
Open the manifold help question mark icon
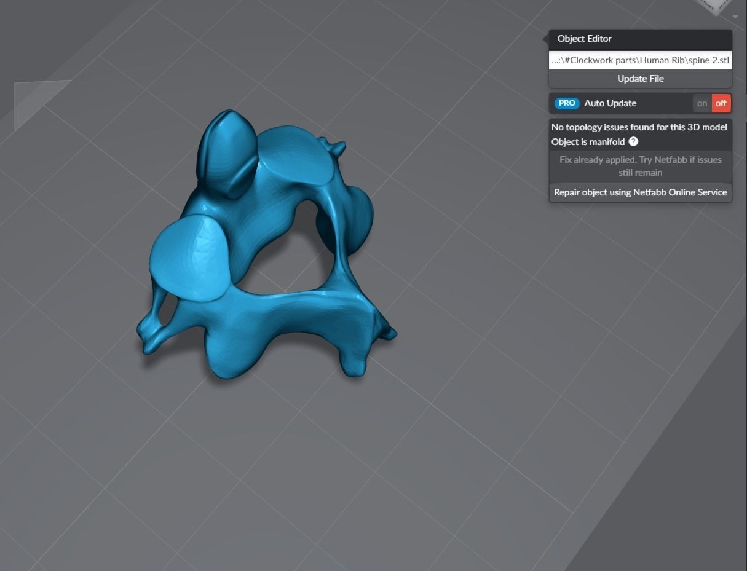point(633,141)
